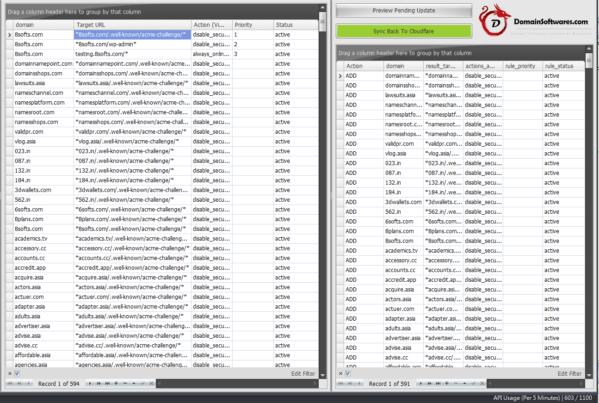Viewport: 599px width, 403px height.
Task: Go to next record in left grid navigator
Action: pos(90,384)
